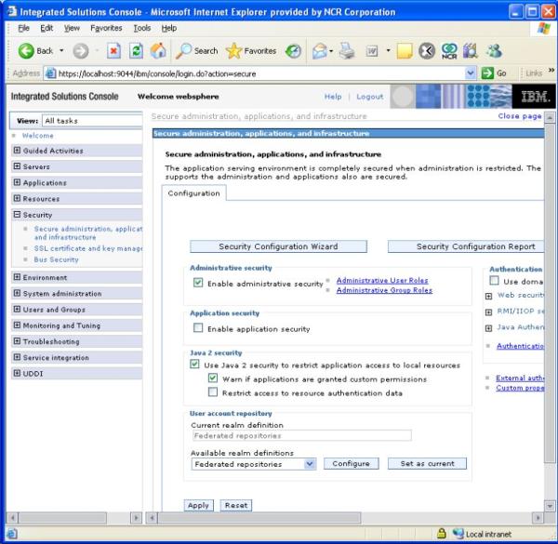Image resolution: width=558 pixels, height=544 pixels.
Task: Open Administrative Group Roles link
Action: (384, 290)
